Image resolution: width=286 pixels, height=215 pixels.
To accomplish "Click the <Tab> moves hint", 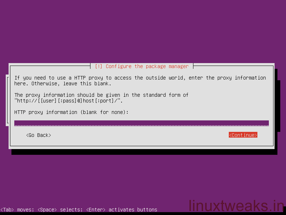I will pyautogui.click(x=17, y=210).
